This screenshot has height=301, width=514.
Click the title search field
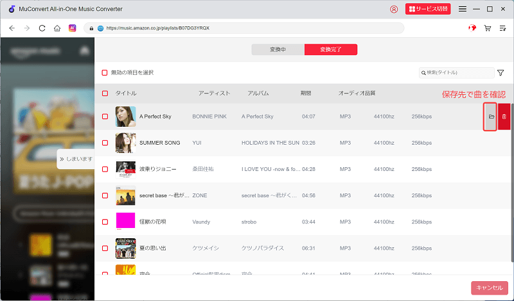(x=457, y=73)
